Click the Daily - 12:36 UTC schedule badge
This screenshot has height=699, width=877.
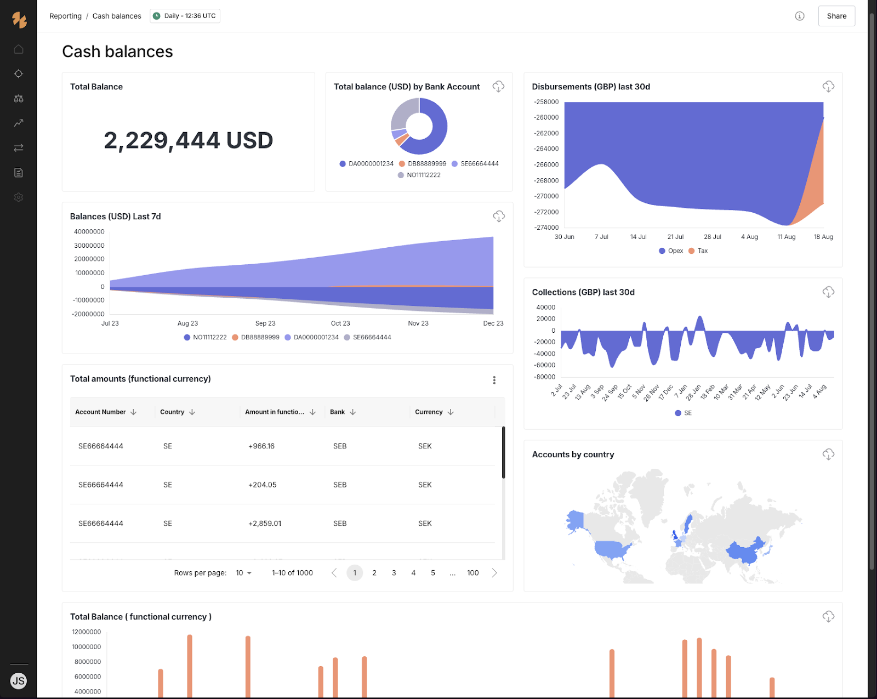tap(185, 16)
